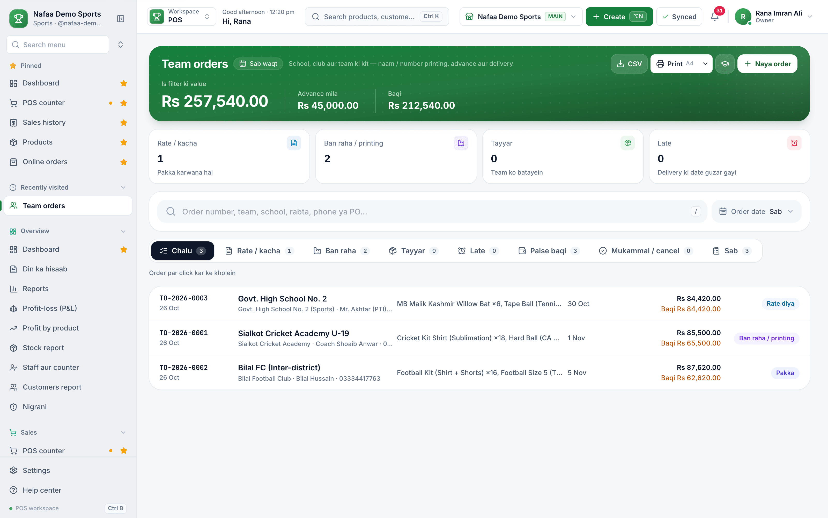Click the Late card alarm icon
Image resolution: width=828 pixels, height=518 pixels.
tap(794, 143)
